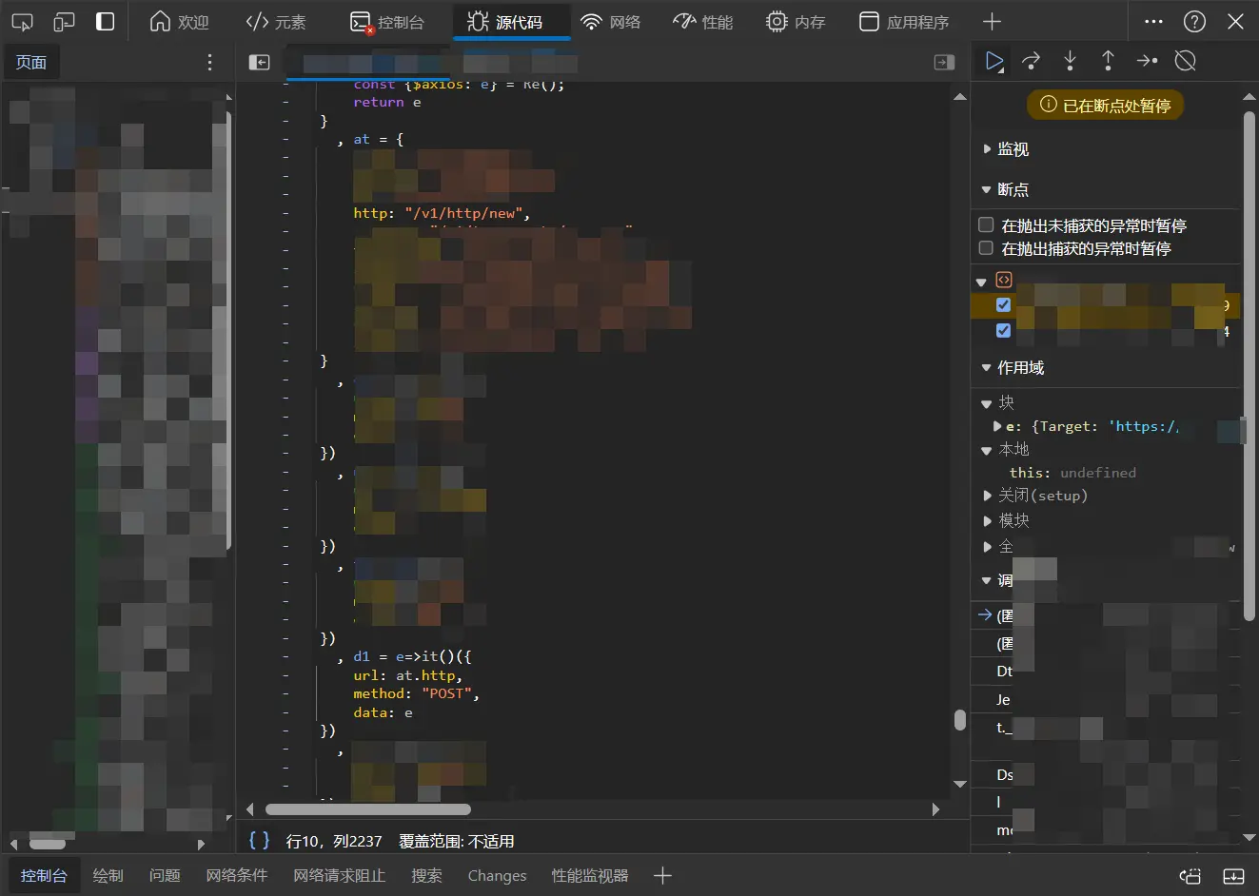Open the 性能监视器 drawer tab
This screenshot has height=896, width=1259.
click(x=590, y=876)
